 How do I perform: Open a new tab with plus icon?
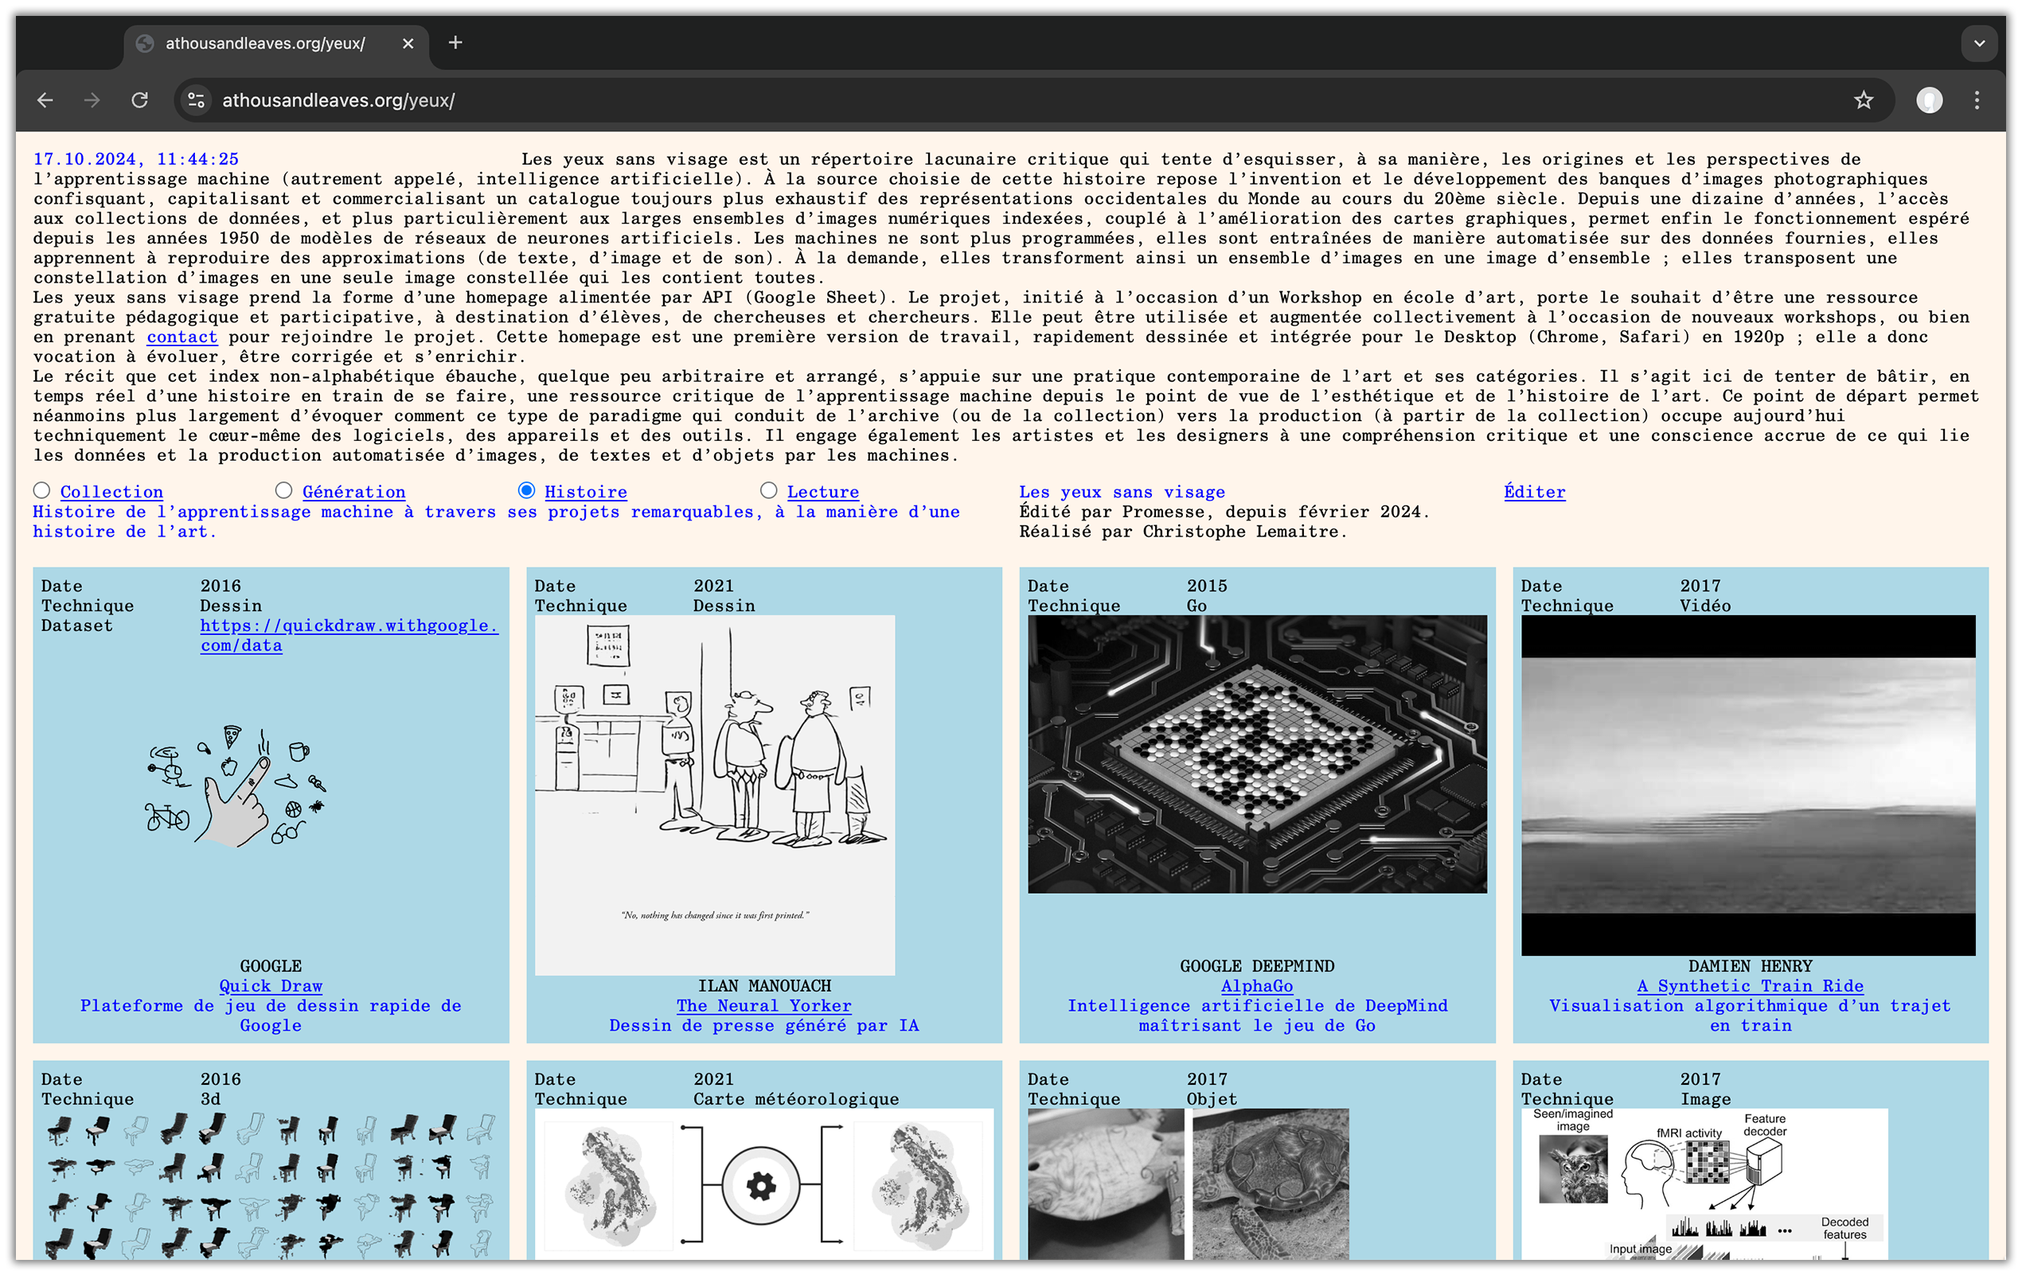pyautogui.click(x=455, y=43)
